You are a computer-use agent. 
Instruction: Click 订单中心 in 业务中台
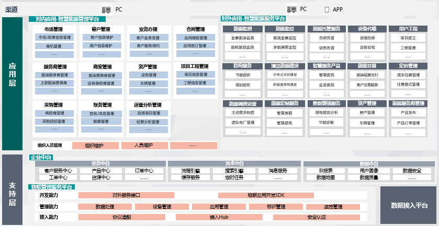pyautogui.click(x=144, y=171)
